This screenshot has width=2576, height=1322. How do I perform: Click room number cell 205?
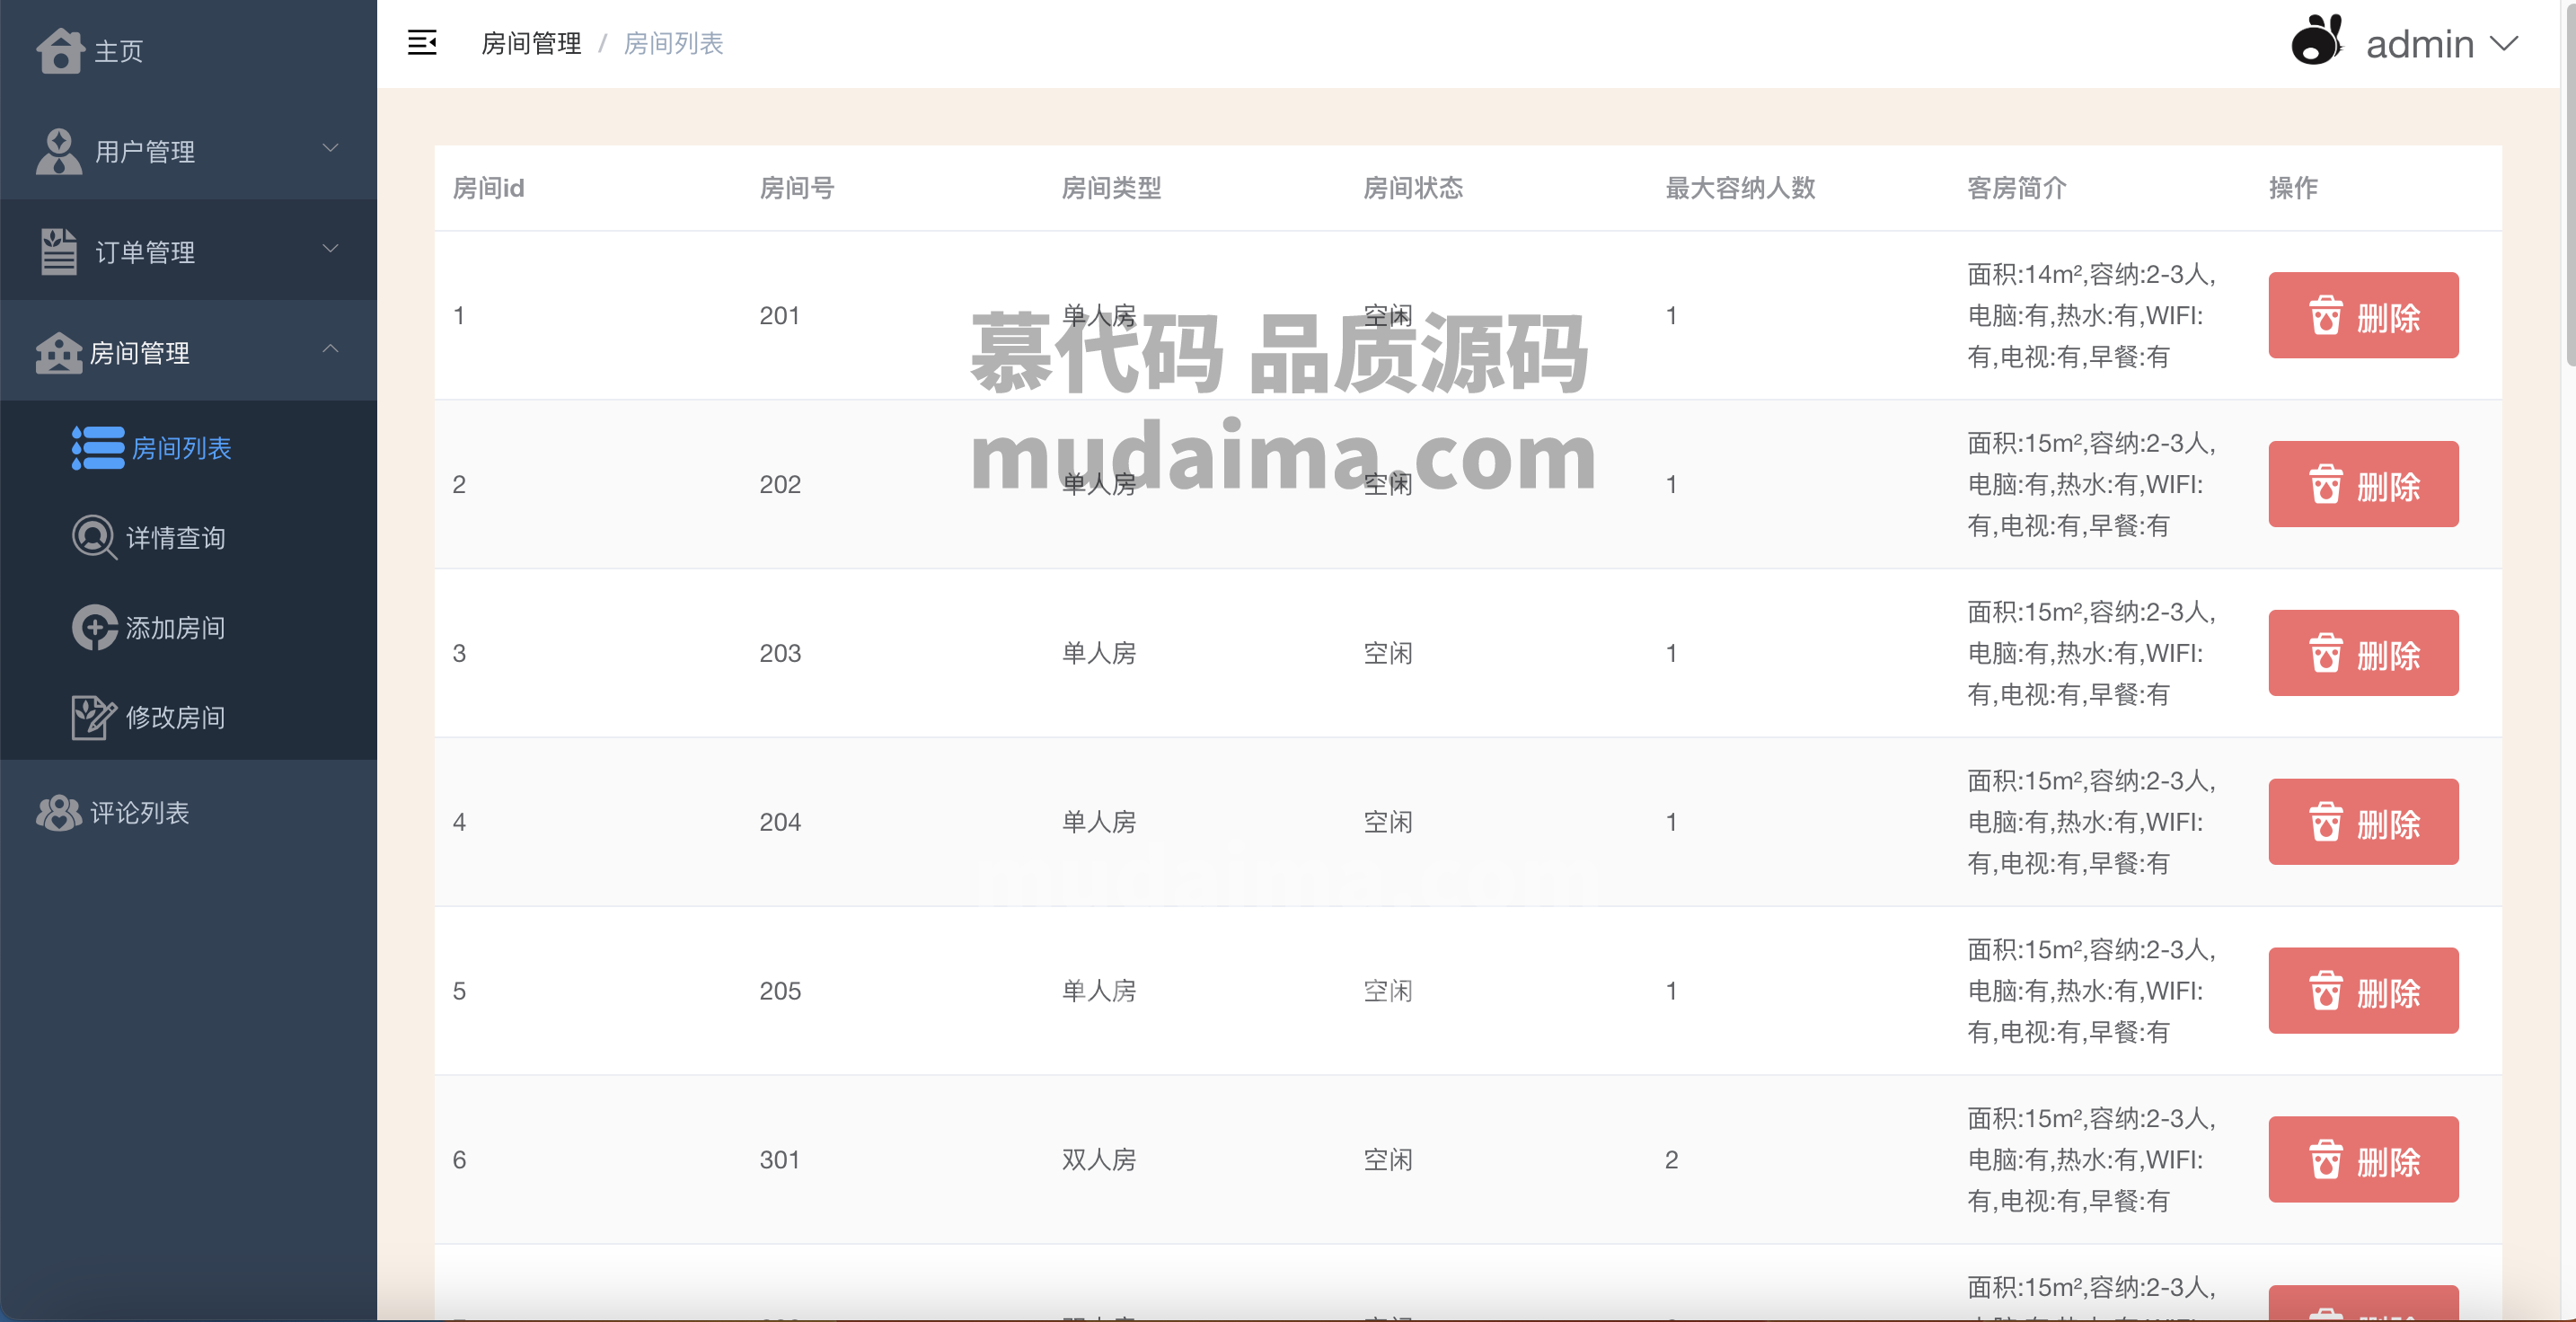click(x=780, y=992)
